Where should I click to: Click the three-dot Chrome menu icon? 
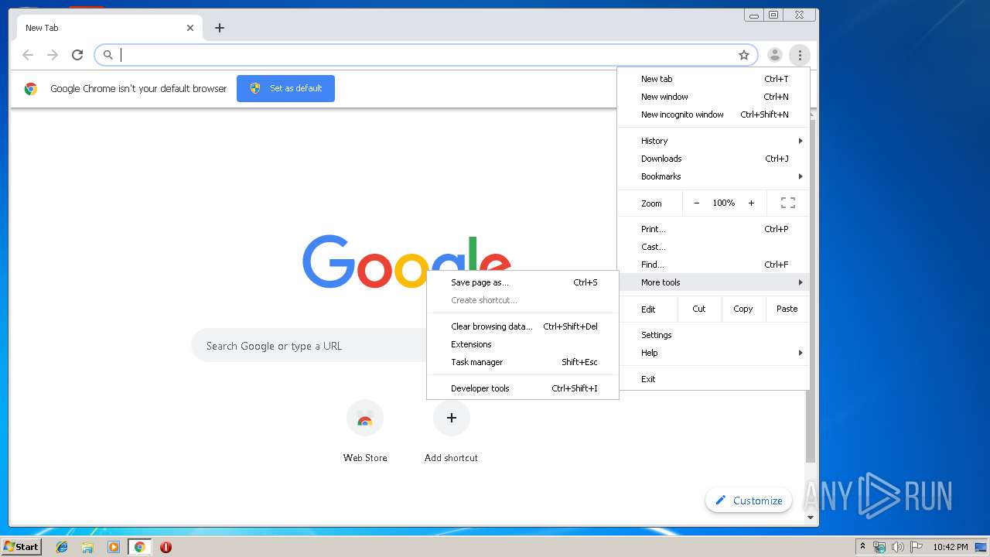[800, 55]
